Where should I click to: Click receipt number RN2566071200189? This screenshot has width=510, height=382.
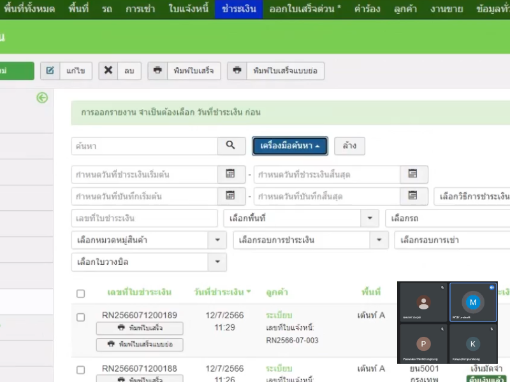[x=140, y=315]
